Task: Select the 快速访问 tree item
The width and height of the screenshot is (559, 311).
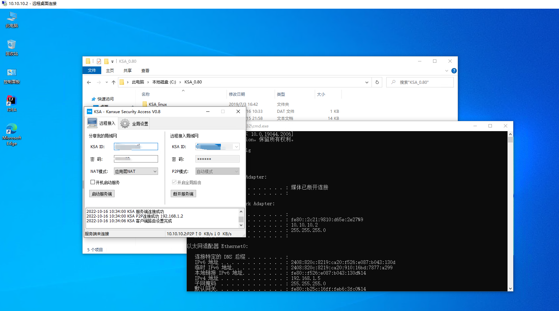Action: pos(106,99)
